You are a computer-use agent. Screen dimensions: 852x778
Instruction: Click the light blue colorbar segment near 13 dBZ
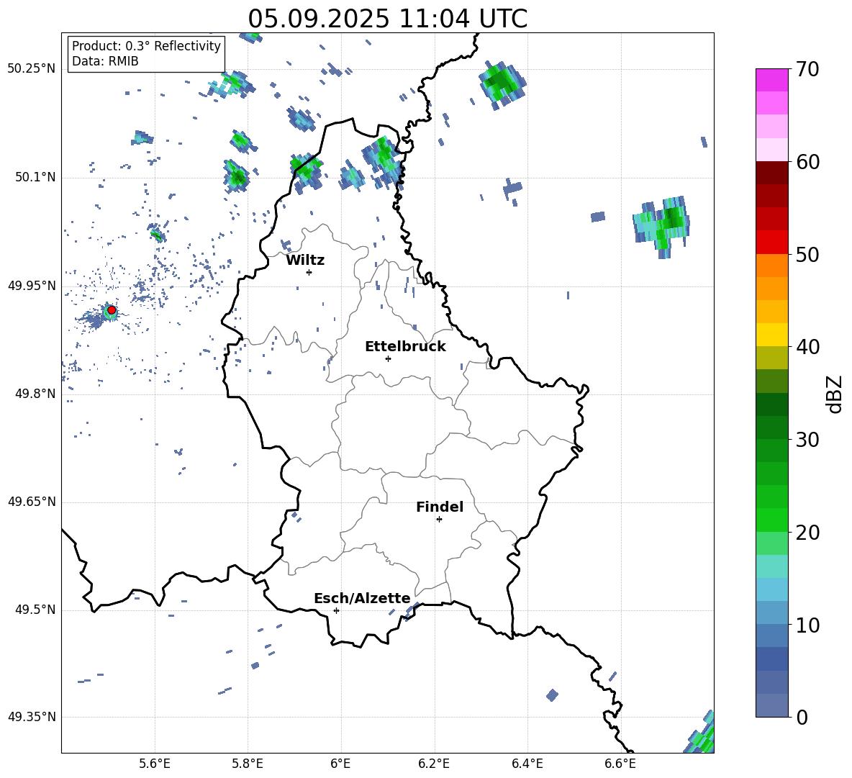tap(771, 589)
